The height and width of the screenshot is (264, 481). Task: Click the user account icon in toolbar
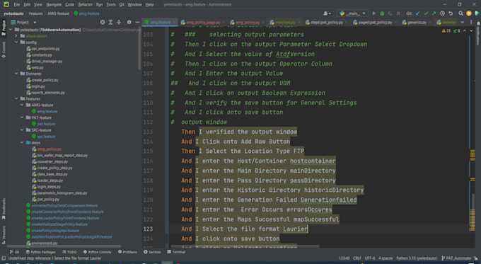click(x=327, y=13)
